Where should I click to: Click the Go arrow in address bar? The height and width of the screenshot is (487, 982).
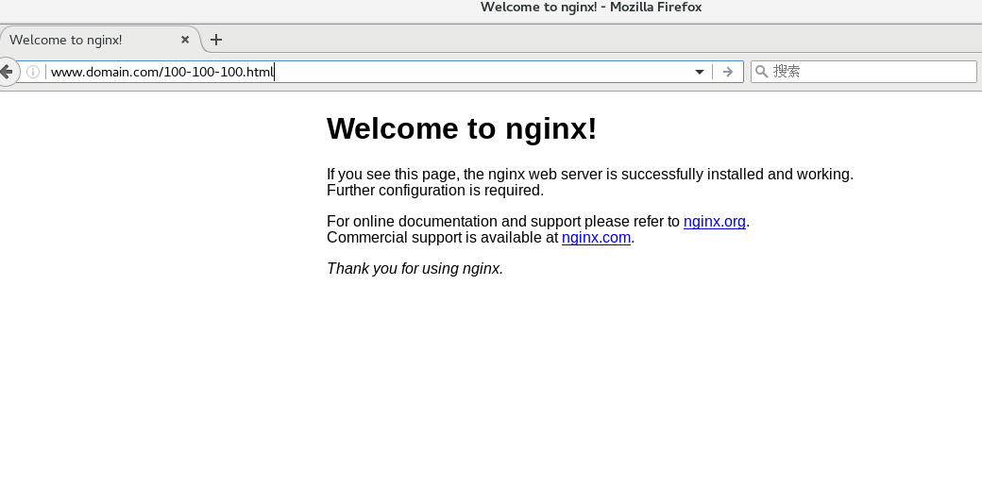pos(727,72)
